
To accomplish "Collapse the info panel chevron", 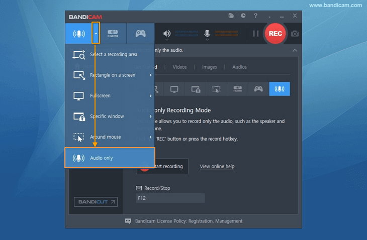I will [295, 50].
